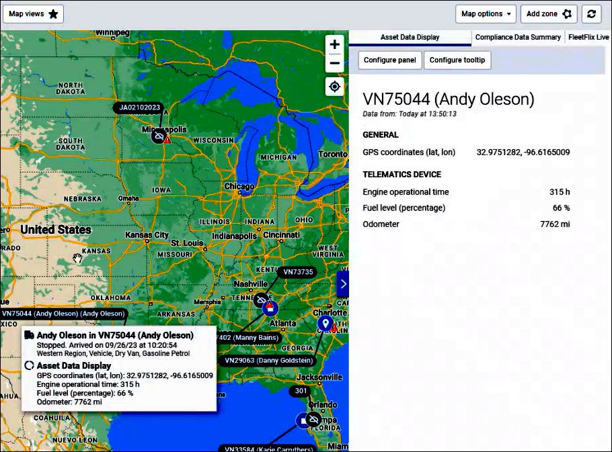Screen dimensions: 612x452
Task: Collapse the side panel with the blue chevron
Action: (x=343, y=284)
